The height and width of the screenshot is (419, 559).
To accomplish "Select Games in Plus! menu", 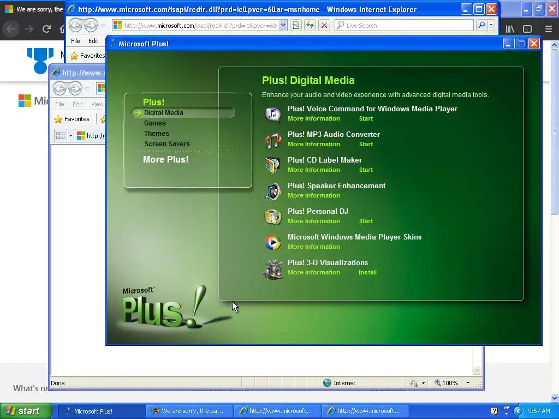I will pyautogui.click(x=154, y=123).
